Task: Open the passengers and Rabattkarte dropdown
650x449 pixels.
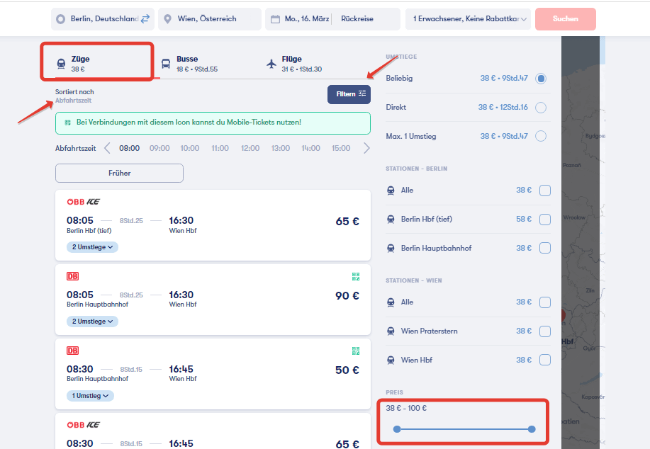Action: click(468, 19)
